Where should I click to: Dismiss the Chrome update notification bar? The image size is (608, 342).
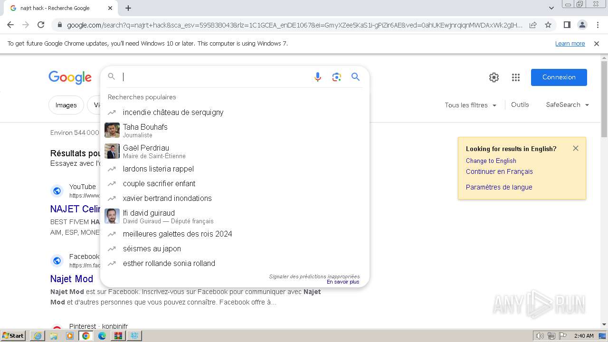pyautogui.click(x=597, y=44)
